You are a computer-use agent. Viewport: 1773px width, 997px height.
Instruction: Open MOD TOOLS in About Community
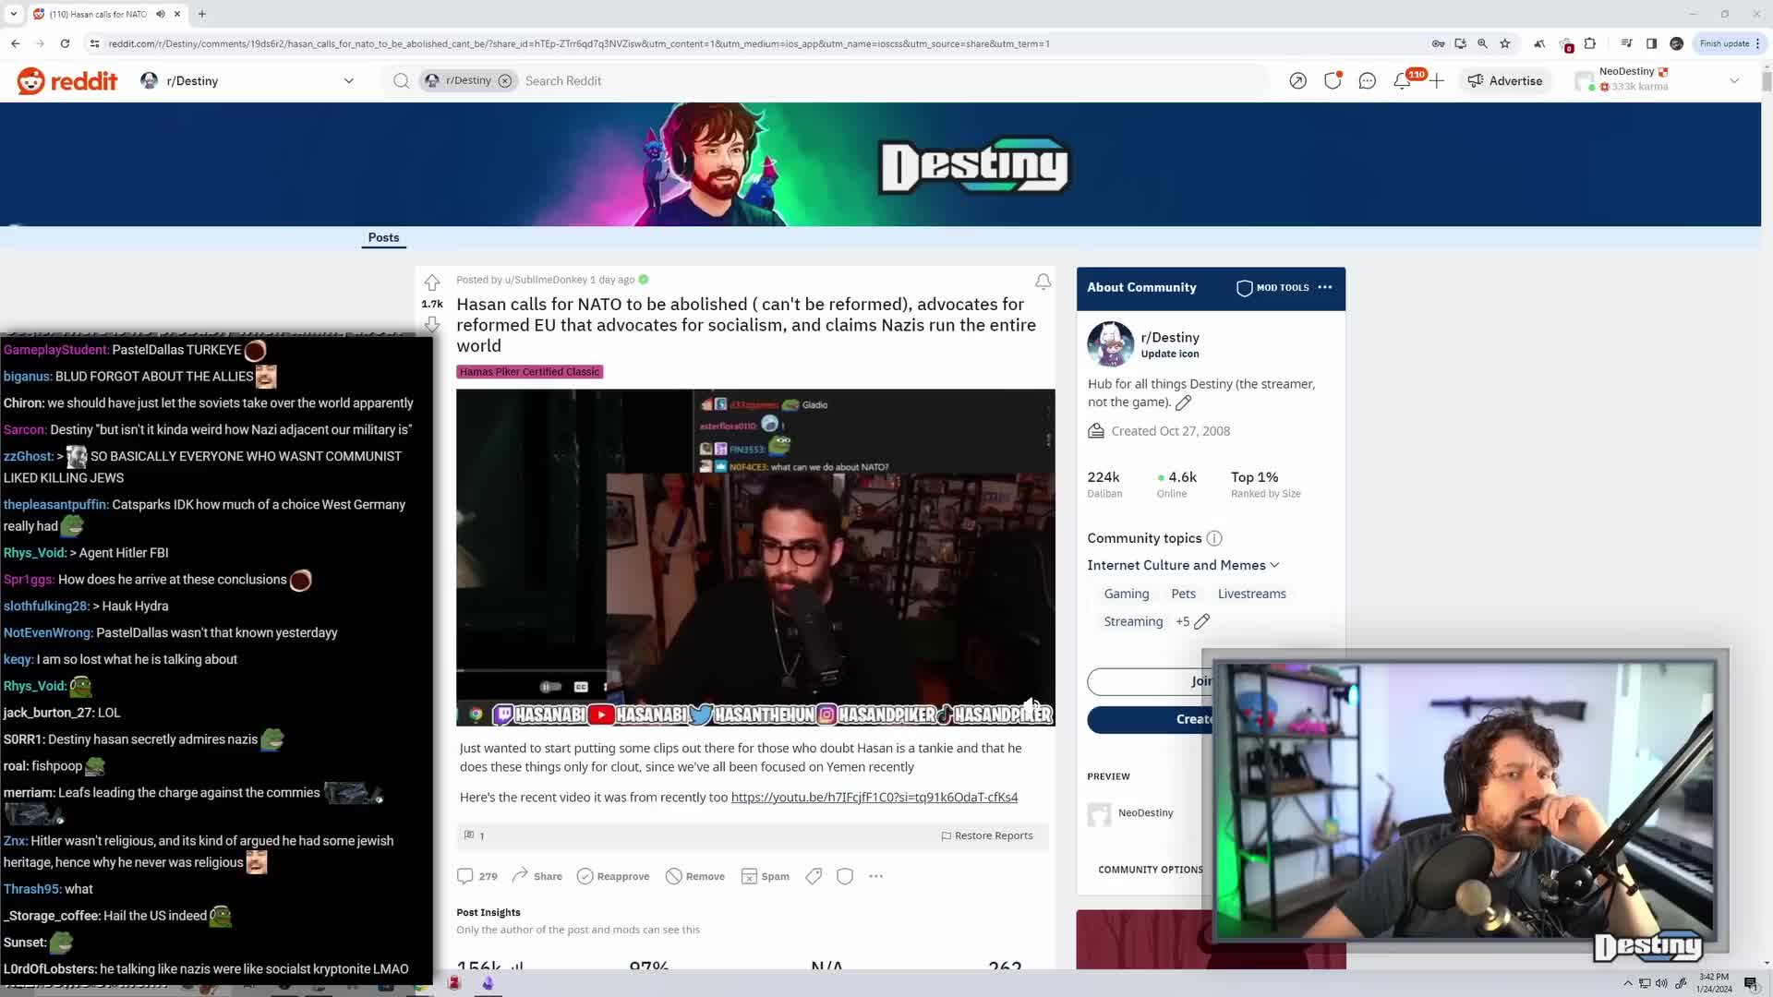coord(1272,288)
